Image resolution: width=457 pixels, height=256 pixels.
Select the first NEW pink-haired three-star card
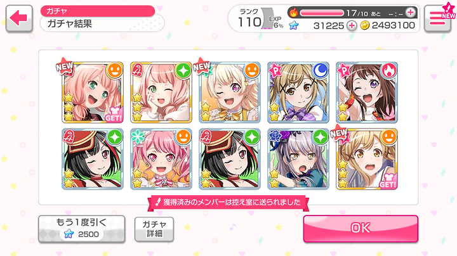click(93, 93)
